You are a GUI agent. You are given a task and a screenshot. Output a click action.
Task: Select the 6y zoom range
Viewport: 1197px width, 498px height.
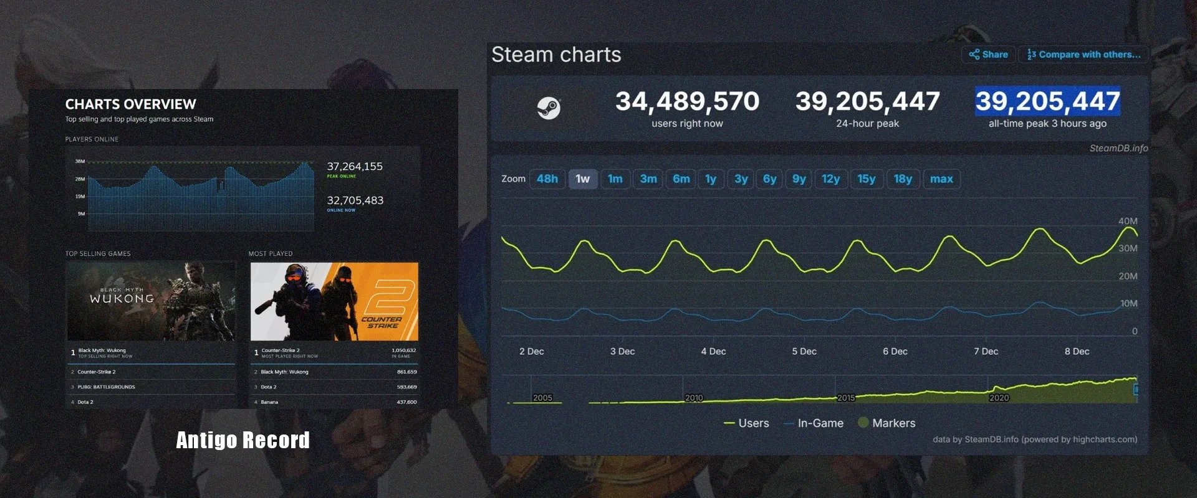770,179
